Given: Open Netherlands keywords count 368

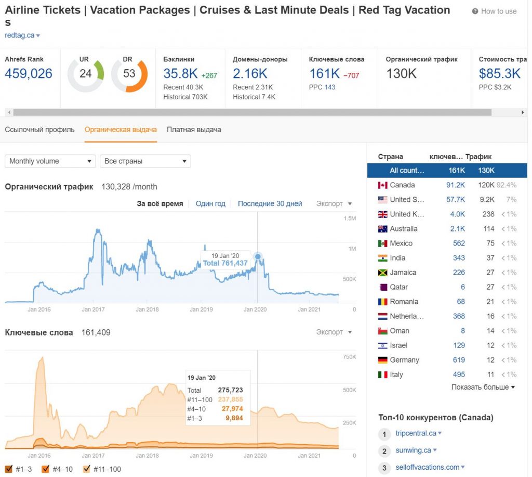Looking at the screenshot, I should point(459,317).
